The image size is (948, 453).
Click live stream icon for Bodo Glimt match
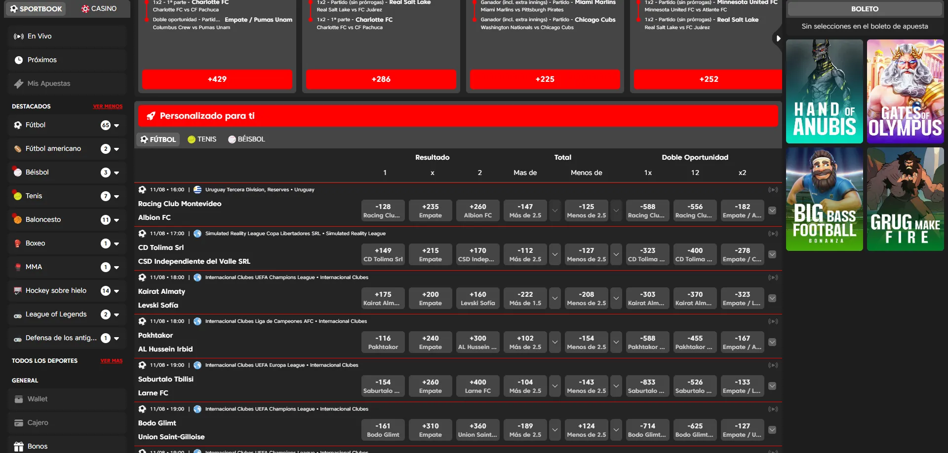(773, 409)
